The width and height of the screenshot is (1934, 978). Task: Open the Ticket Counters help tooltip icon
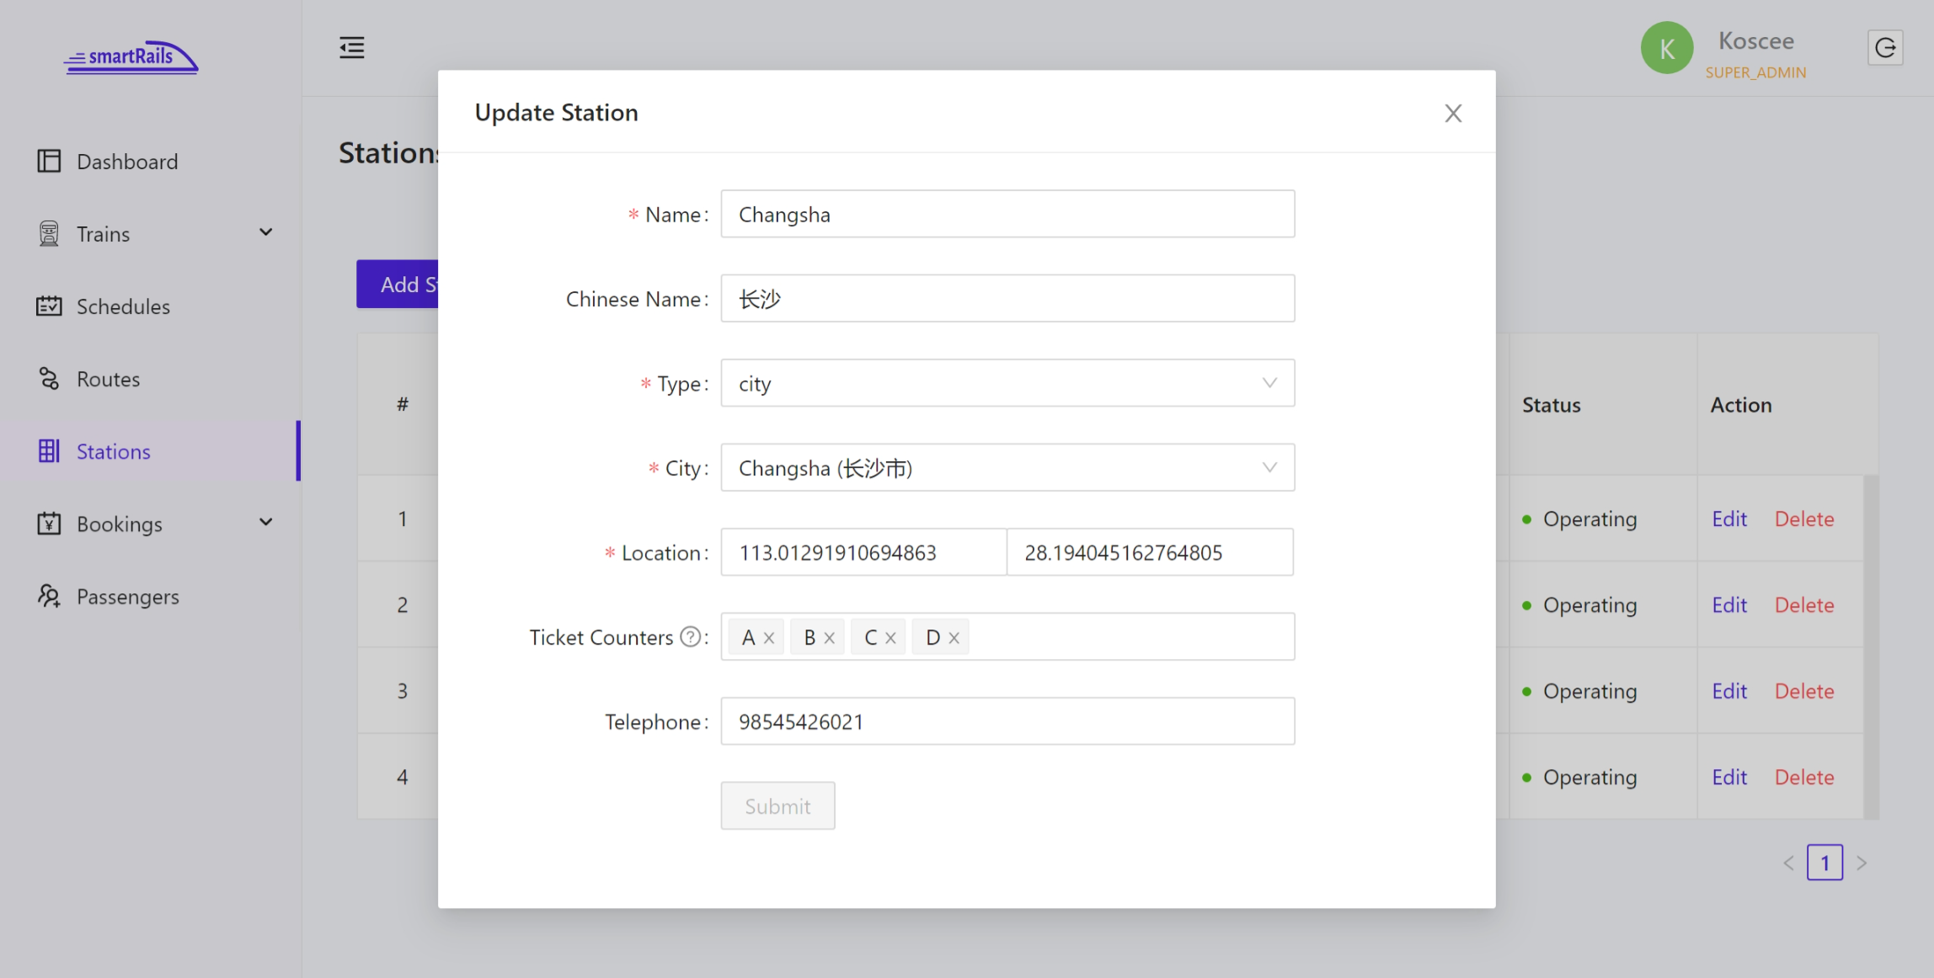[x=692, y=637]
